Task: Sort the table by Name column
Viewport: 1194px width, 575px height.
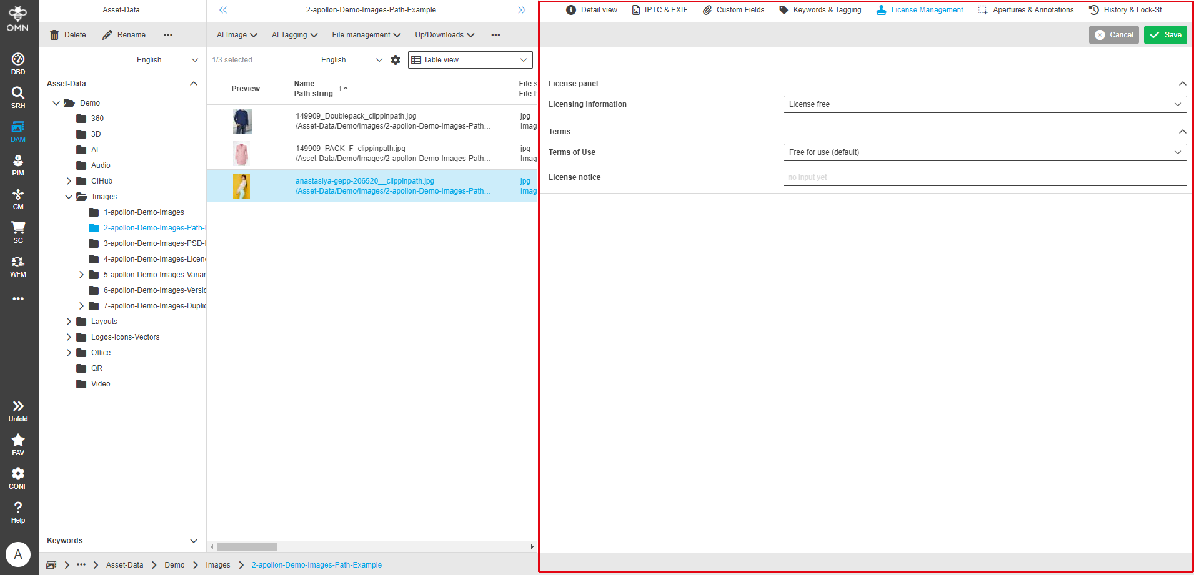Action: [x=304, y=84]
